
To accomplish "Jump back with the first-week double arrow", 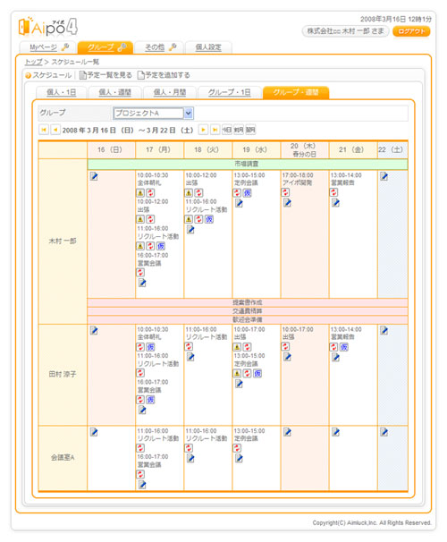I will click(44, 130).
